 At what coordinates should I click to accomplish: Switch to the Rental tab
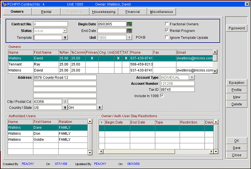point(46,12)
